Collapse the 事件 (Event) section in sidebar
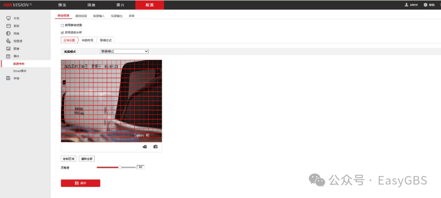Viewport: 441px width, 198px height. click(x=8, y=56)
